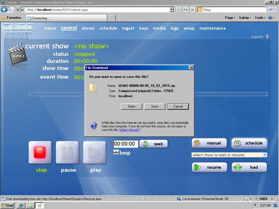
Task: Open the recent pages dropdown arrow
Action: click(18, 10)
